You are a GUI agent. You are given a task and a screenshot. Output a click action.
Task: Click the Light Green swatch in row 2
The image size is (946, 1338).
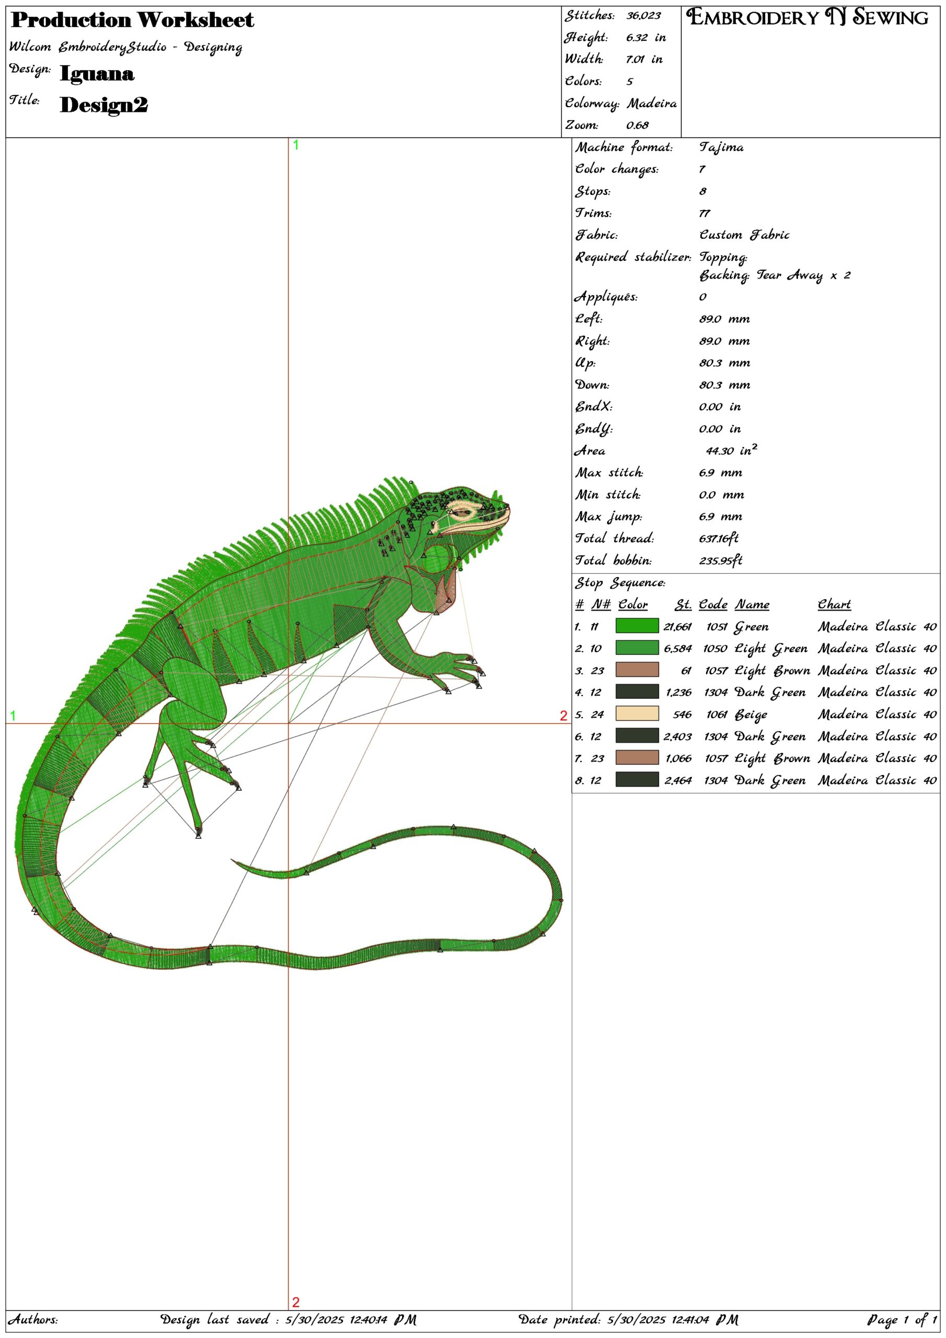coord(637,648)
